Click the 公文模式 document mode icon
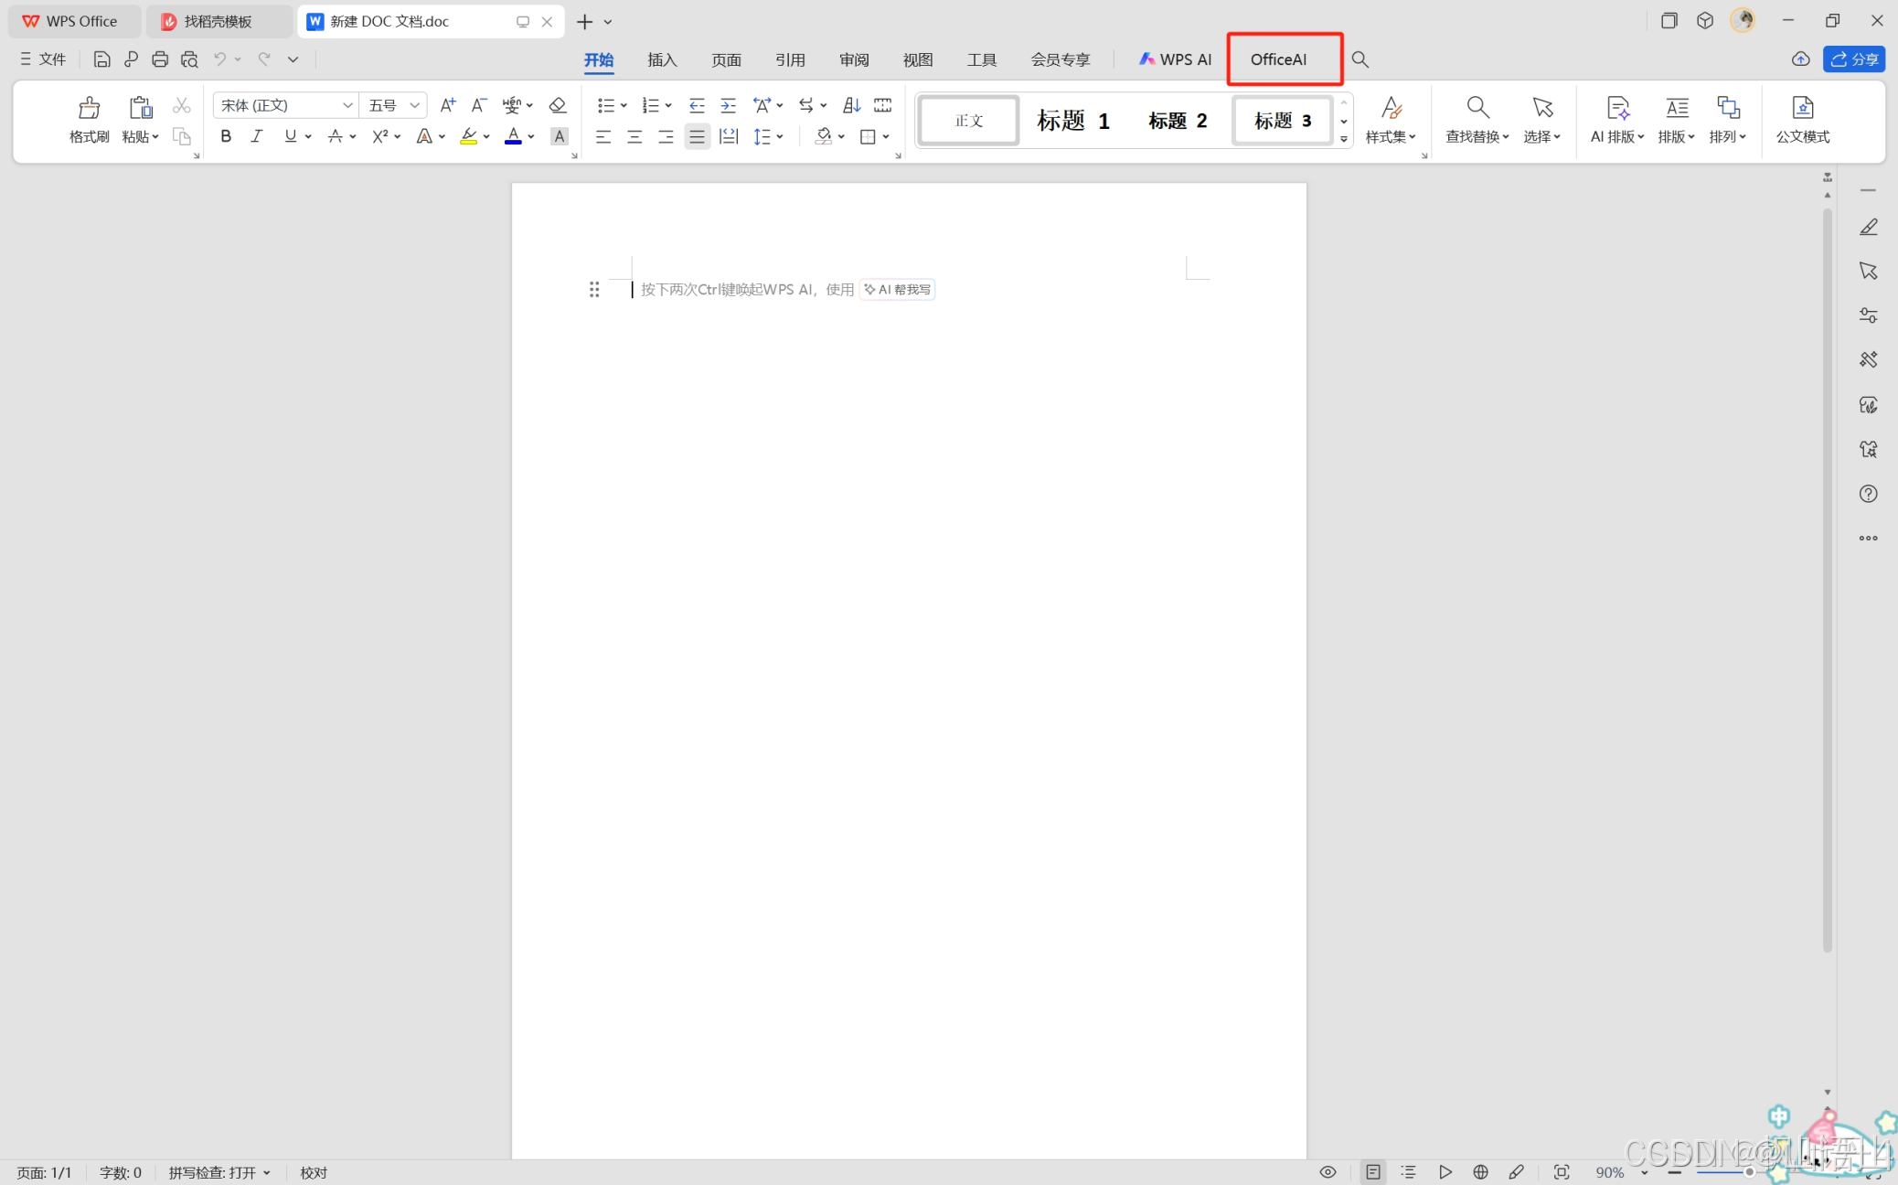 (x=1802, y=108)
